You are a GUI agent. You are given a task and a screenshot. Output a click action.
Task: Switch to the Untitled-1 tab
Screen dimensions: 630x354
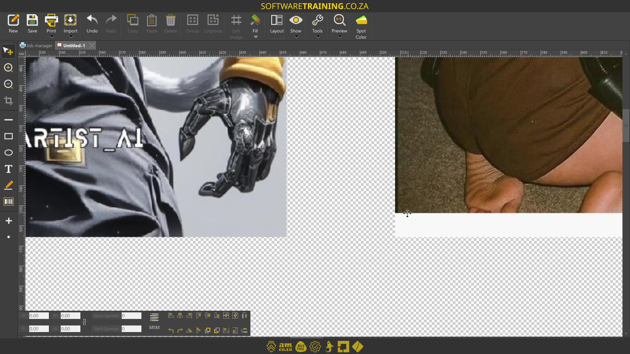[x=72, y=46]
